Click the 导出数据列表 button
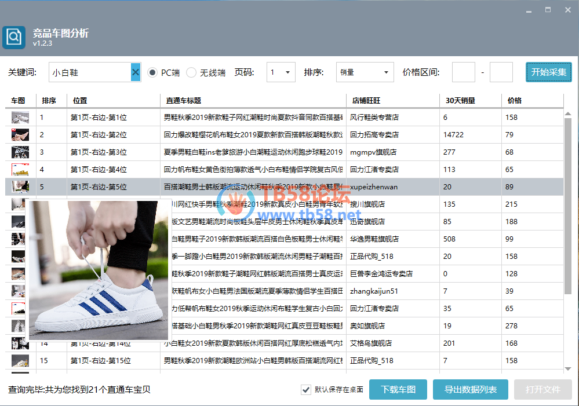579x406 pixels. tap(470, 389)
